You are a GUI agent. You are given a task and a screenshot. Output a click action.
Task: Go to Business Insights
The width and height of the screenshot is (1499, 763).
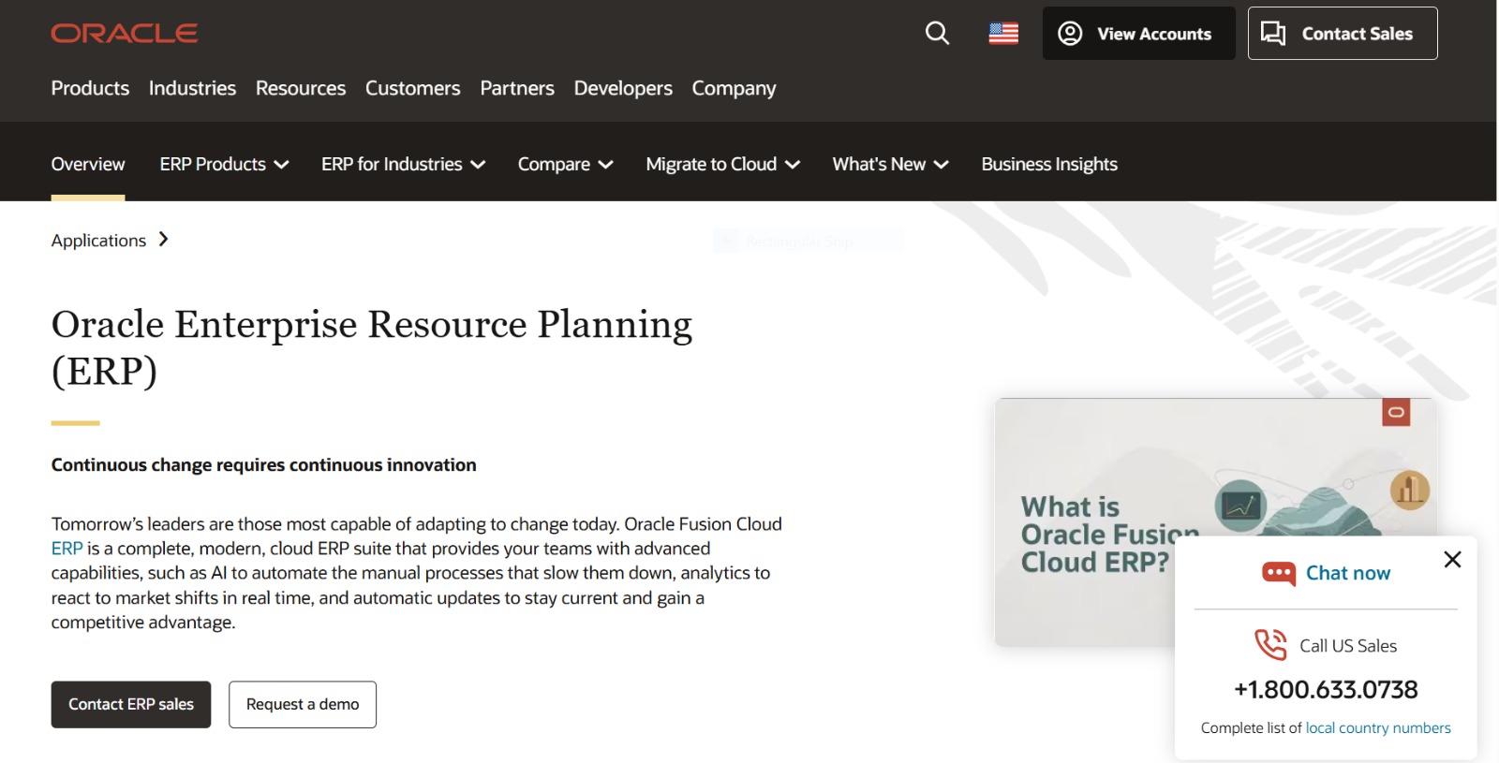coord(1049,164)
